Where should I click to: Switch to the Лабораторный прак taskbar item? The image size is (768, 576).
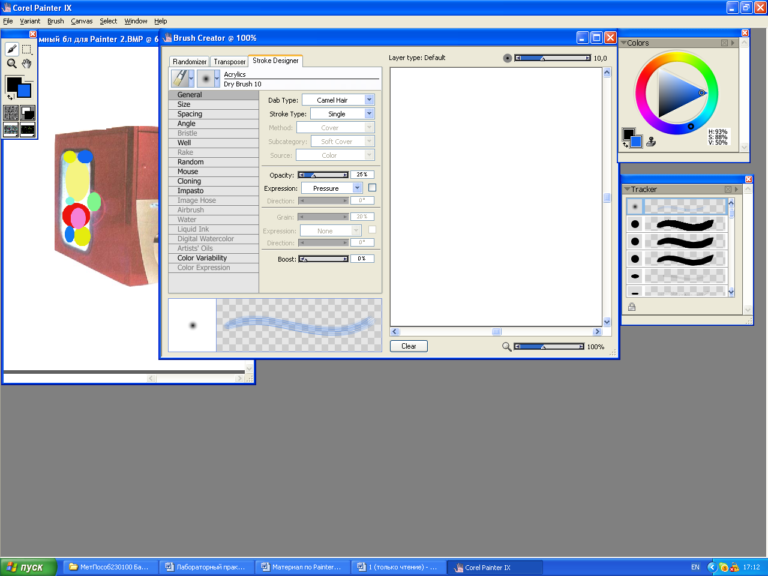(x=206, y=567)
